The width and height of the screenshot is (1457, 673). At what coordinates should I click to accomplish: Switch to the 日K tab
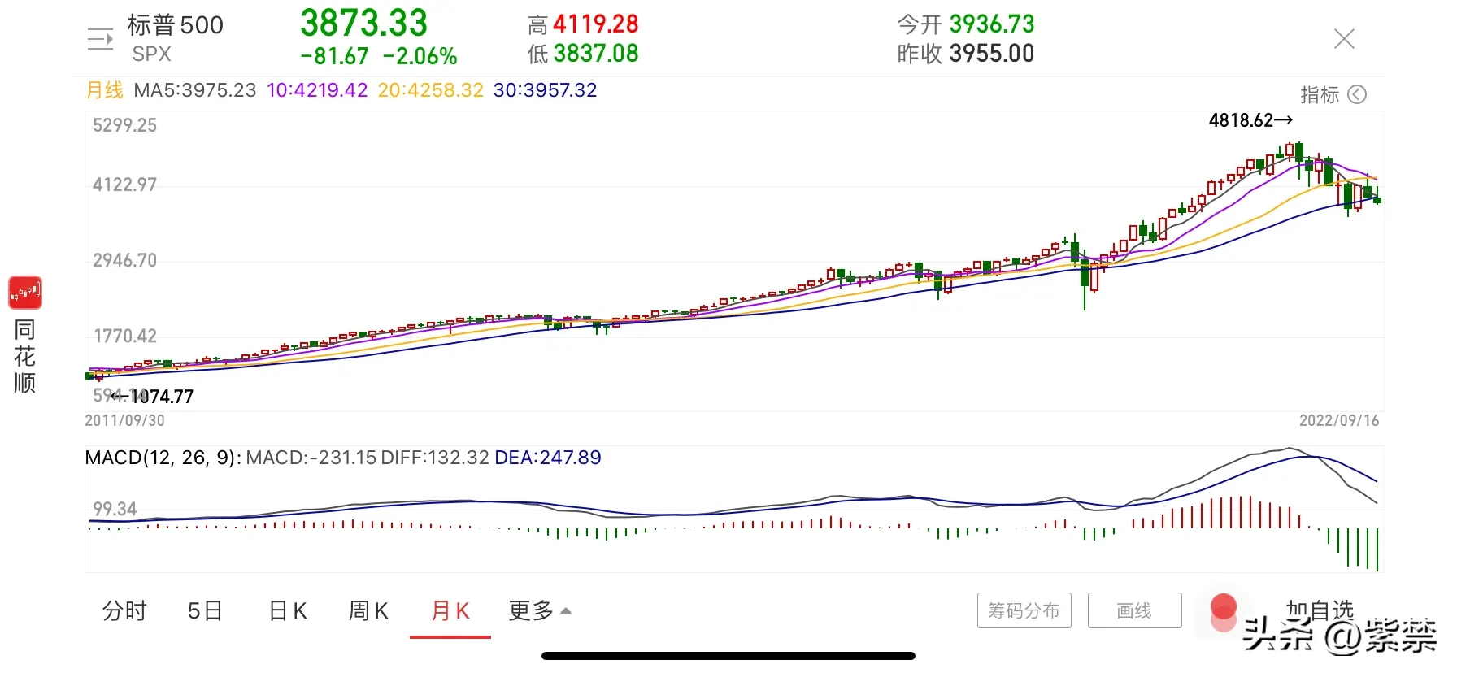pyautogui.click(x=288, y=610)
